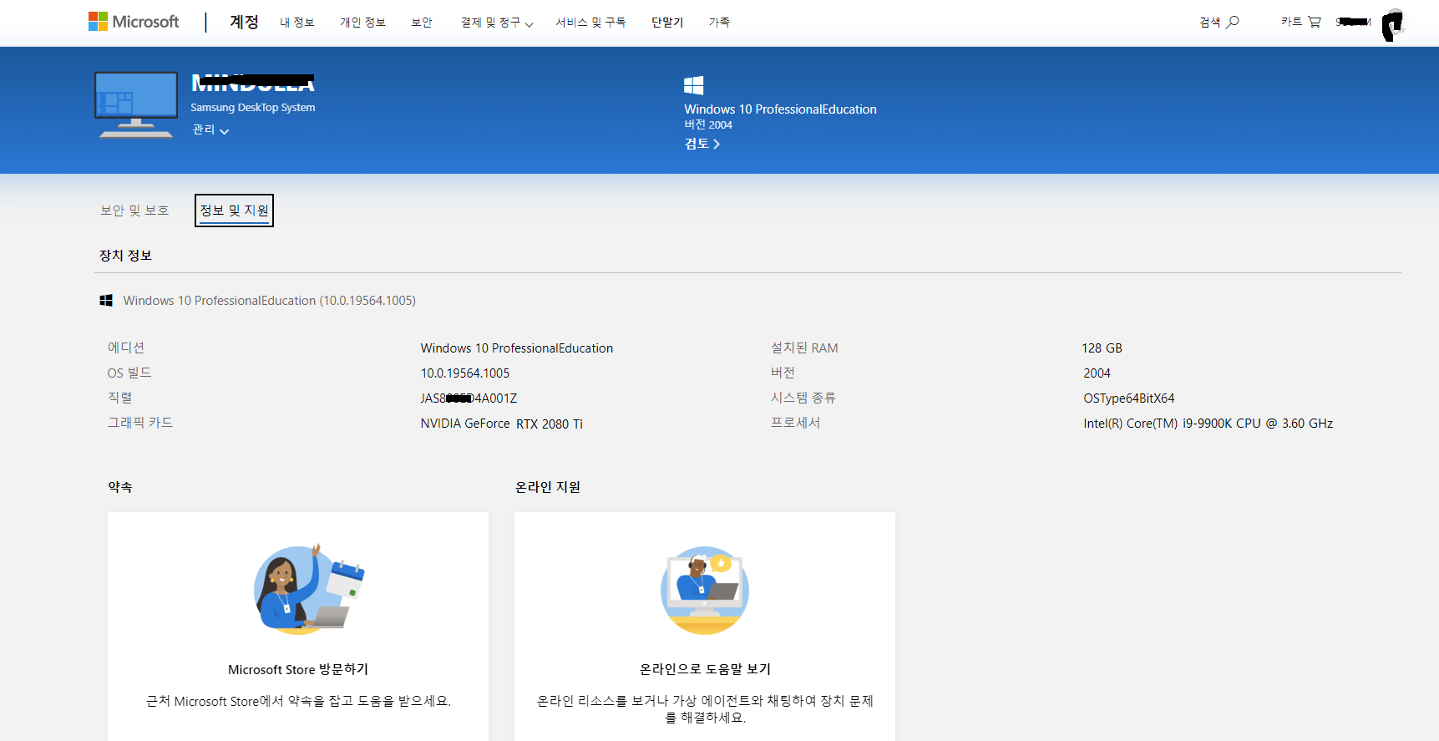Expand the 결제 및 청구 dropdown
Screen dimensions: 1439x741
[497, 23]
